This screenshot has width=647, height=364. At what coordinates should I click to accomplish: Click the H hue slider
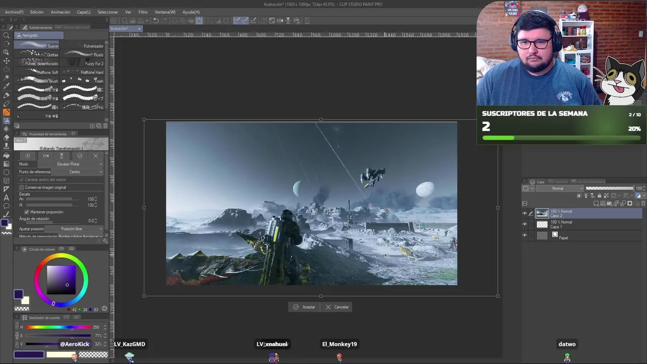59,327
